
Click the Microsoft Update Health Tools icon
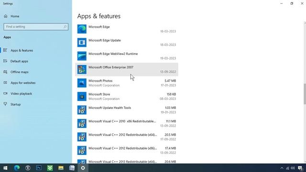[x=82, y=110]
